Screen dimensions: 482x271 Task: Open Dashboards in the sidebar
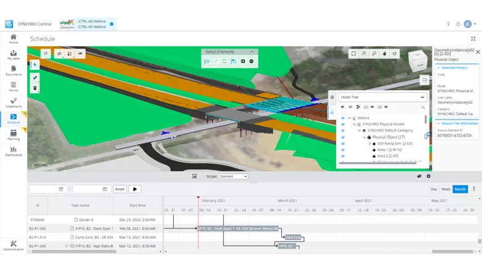tap(13, 151)
